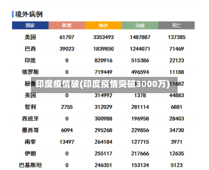The height and width of the screenshot is (170, 209).
Task: Select 智利 new cases 2755
Action: coord(67,107)
